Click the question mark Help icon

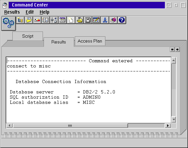tap(122, 20)
